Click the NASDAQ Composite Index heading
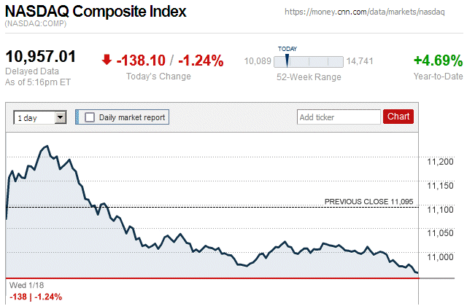Viewport: 467px width, 306px height. (x=96, y=12)
